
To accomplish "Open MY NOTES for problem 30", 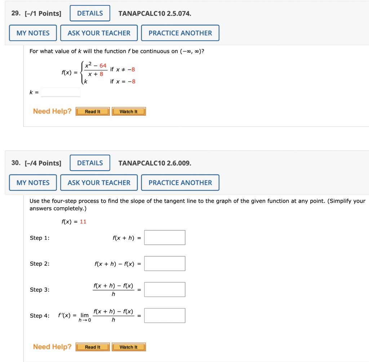I will click(x=32, y=182).
